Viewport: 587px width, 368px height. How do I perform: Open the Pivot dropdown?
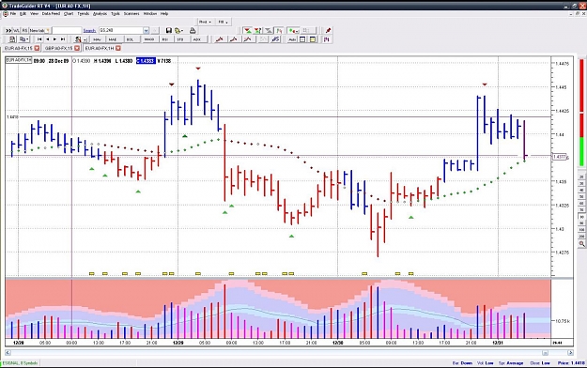(205, 23)
